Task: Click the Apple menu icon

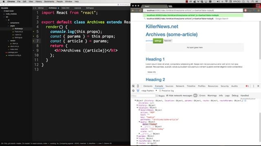Action: tap(4, 2)
